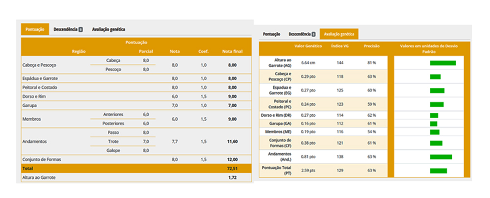Click the Descendência count badge in left panel
The image size is (490, 198).
pyautogui.click(x=80, y=29)
